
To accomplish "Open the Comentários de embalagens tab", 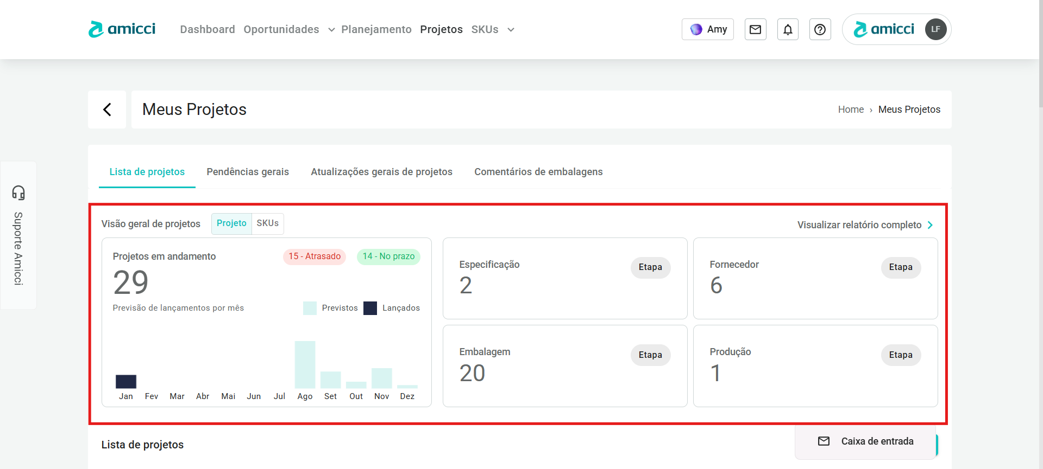I will point(538,172).
